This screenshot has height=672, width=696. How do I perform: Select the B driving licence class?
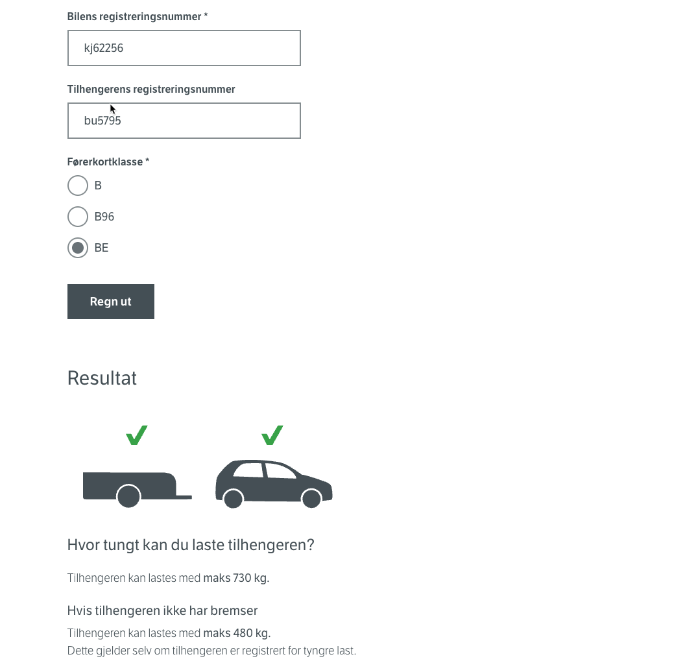78,186
